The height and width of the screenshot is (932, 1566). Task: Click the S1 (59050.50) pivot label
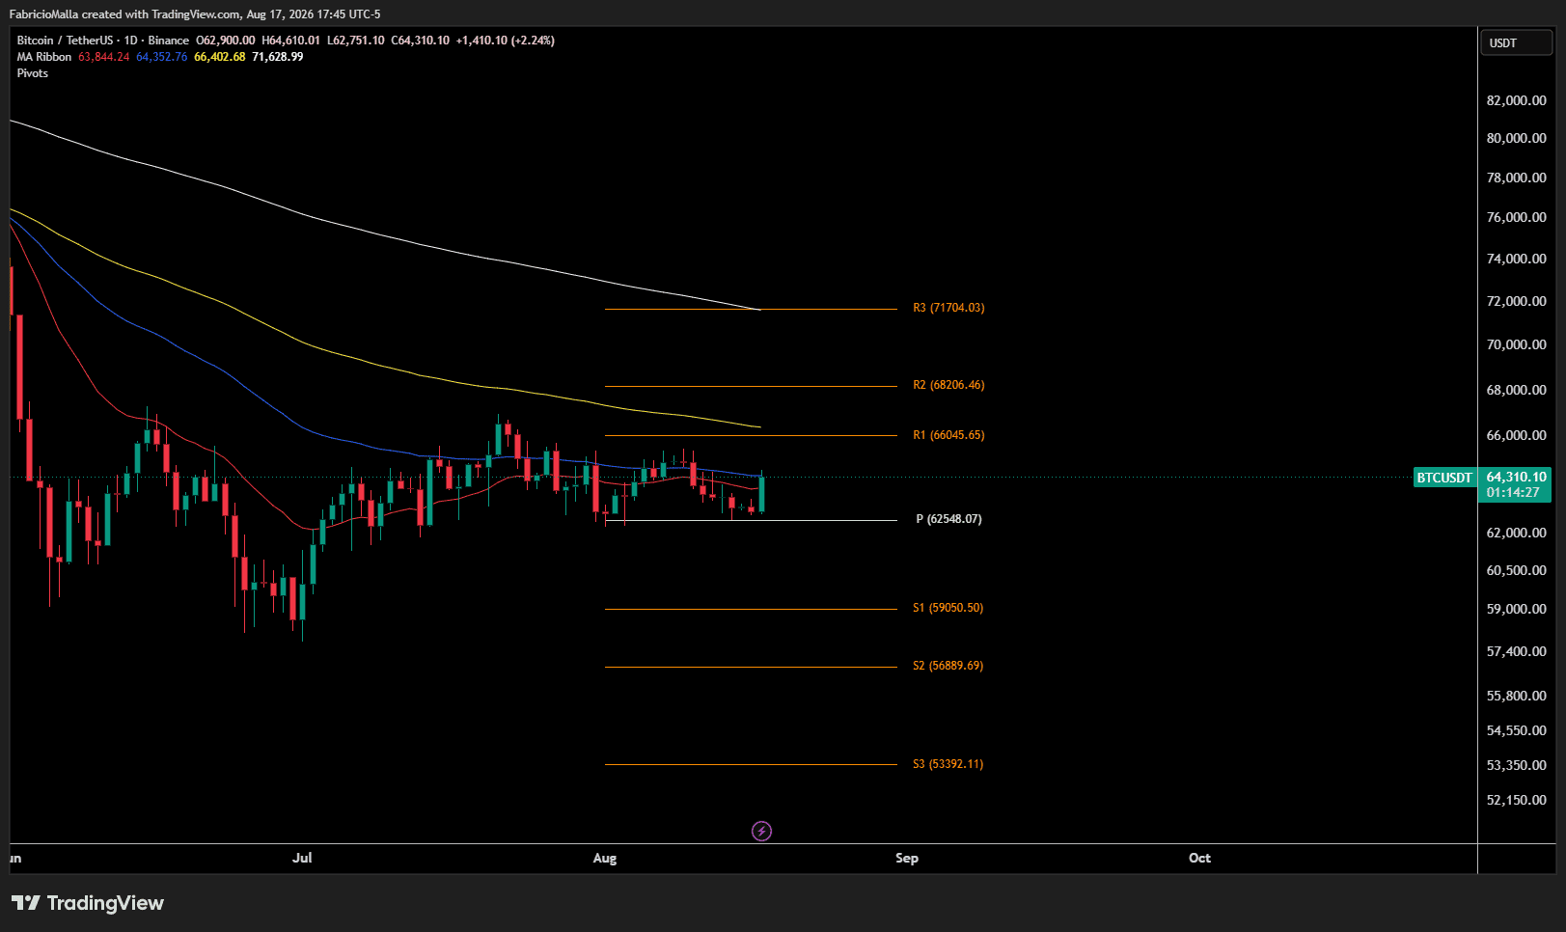pyautogui.click(x=948, y=608)
